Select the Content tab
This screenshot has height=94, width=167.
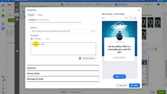(31, 15)
